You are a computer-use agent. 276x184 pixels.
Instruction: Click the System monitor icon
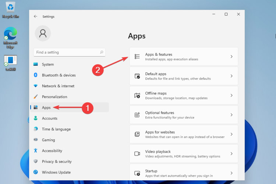36,64
